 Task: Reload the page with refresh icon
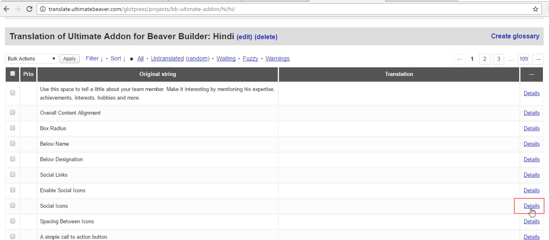[29, 9]
